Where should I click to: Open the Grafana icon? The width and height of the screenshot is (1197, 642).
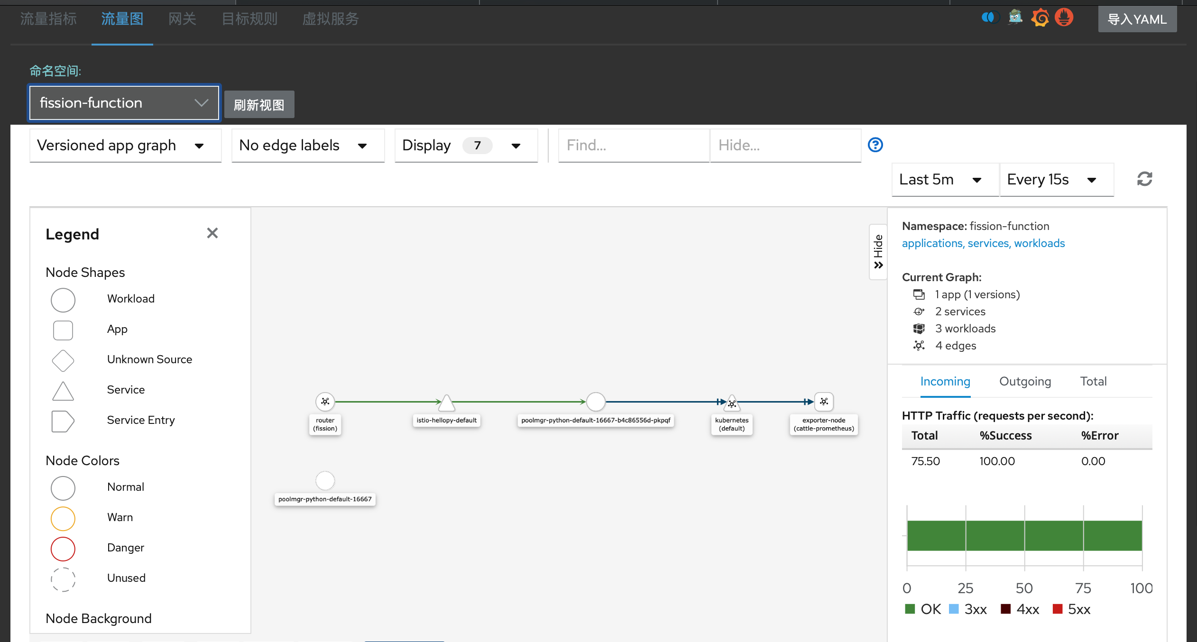click(x=1040, y=18)
